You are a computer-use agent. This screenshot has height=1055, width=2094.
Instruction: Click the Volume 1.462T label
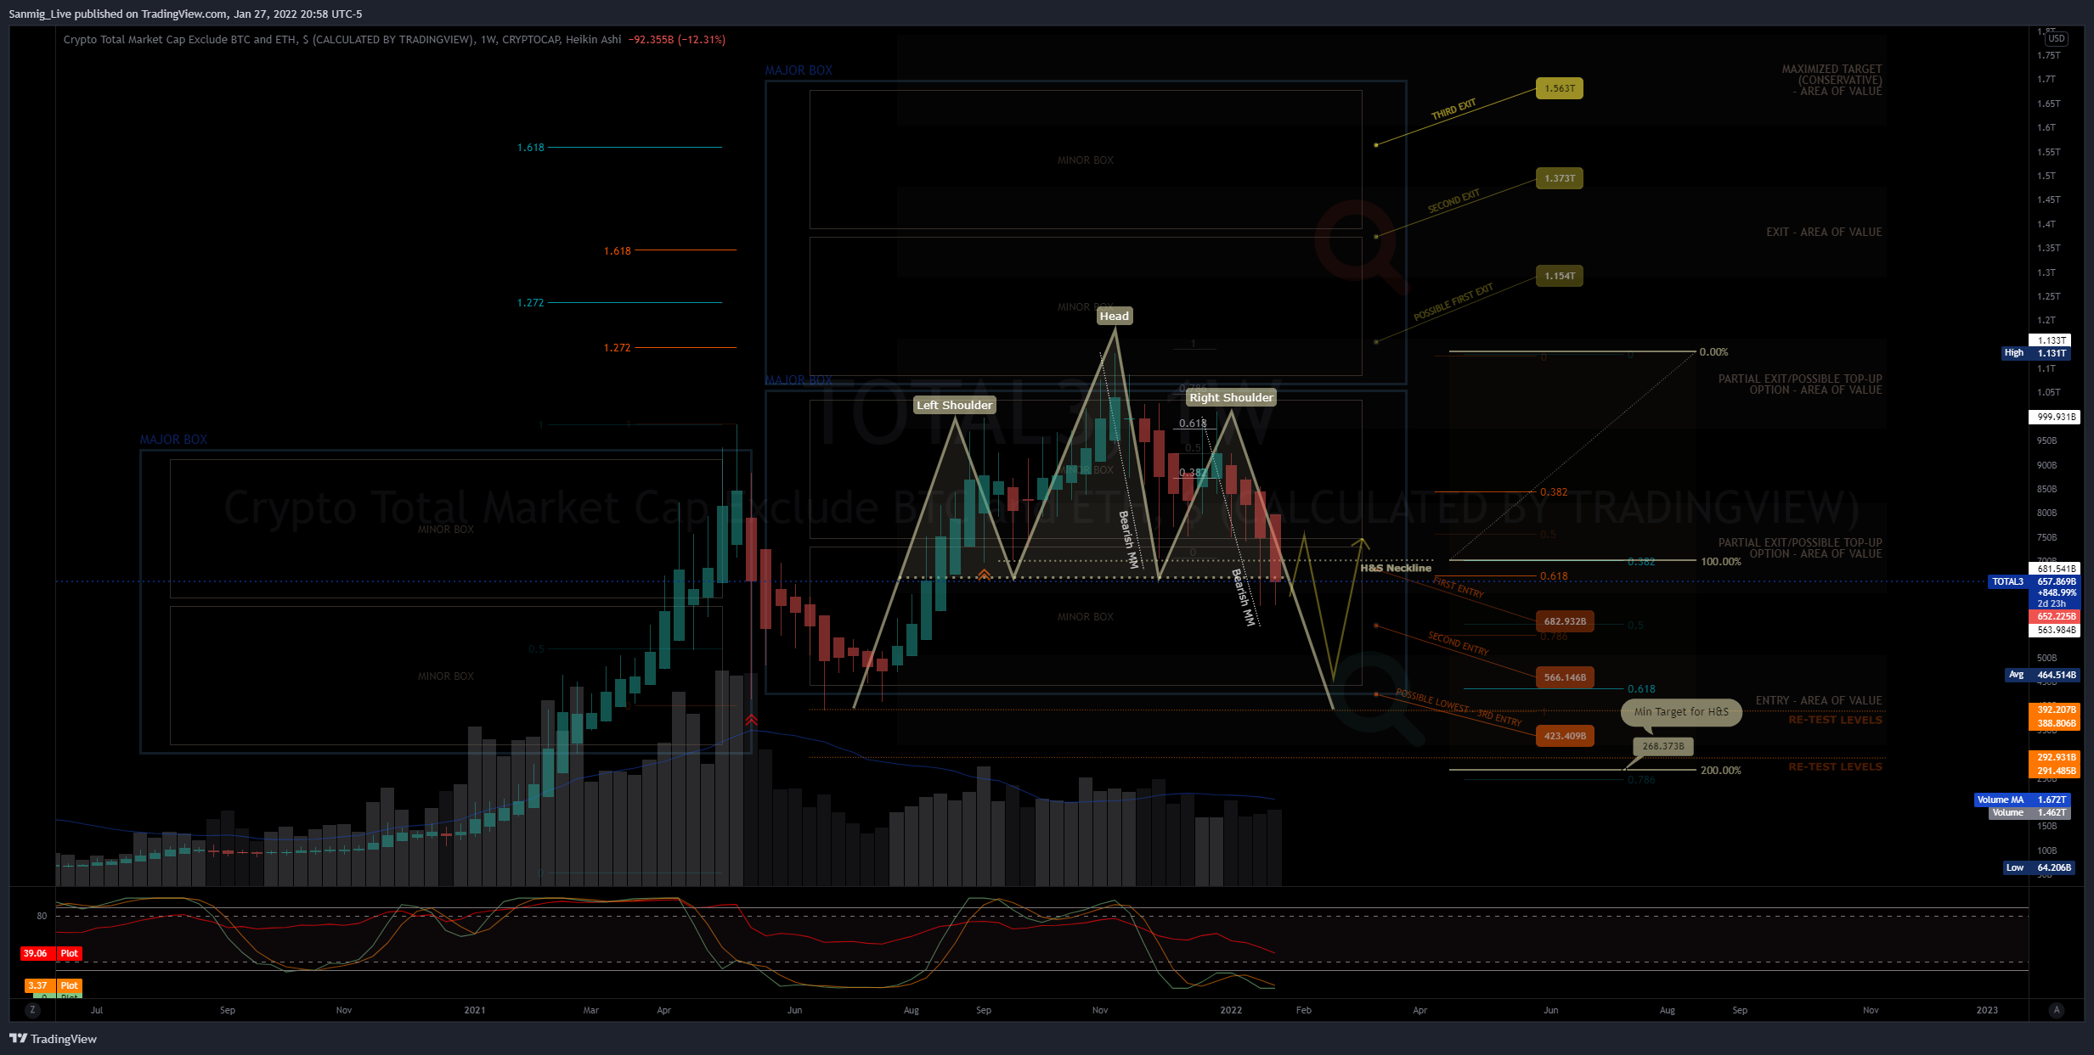tap(2029, 812)
